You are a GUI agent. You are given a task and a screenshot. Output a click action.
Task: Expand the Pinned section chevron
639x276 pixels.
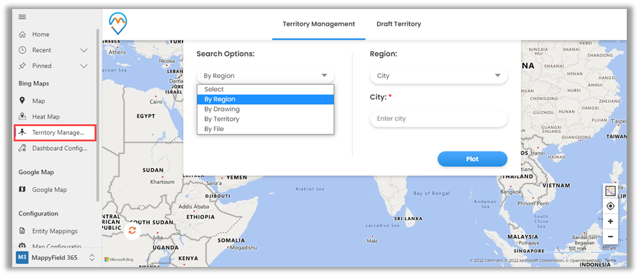point(84,66)
